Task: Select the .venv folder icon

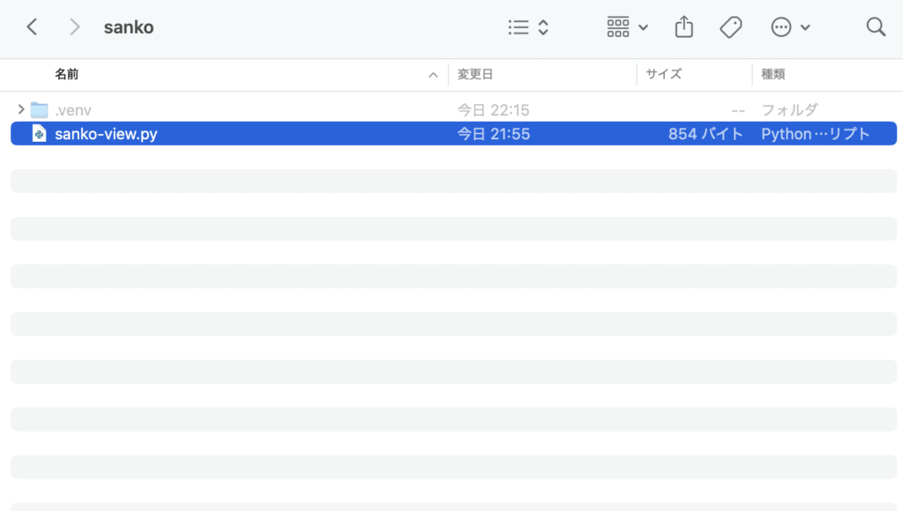Action: [x=39, y=110]
